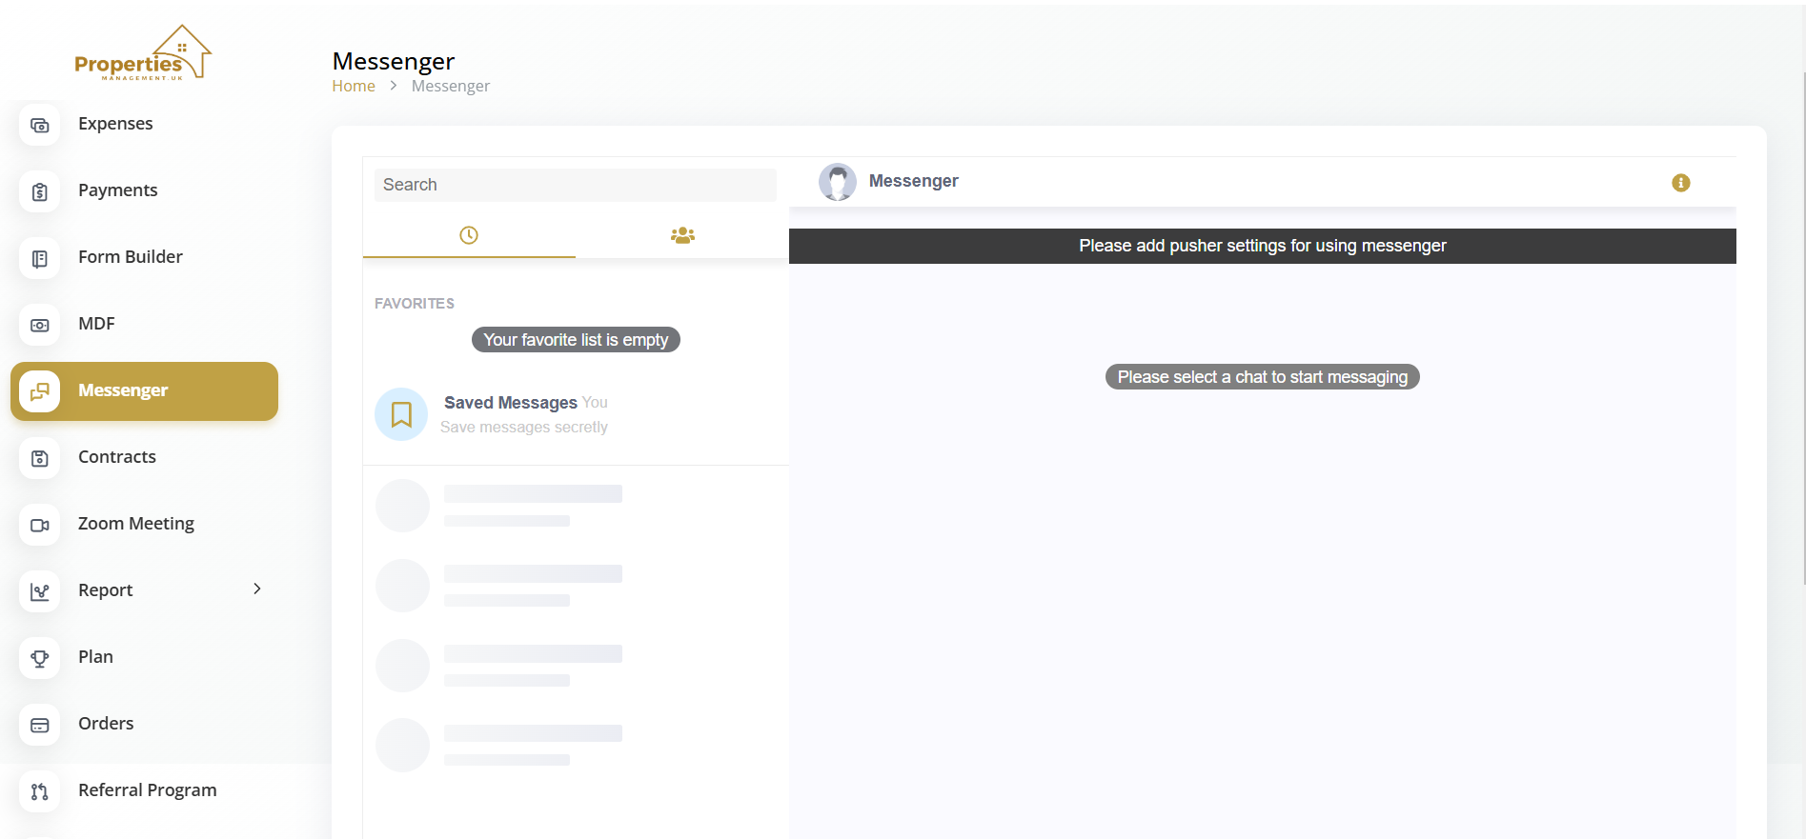The height and width of the screenshot is (839, 1806).
Task: Click the Properties Management logo
Action: coord(143,55)
